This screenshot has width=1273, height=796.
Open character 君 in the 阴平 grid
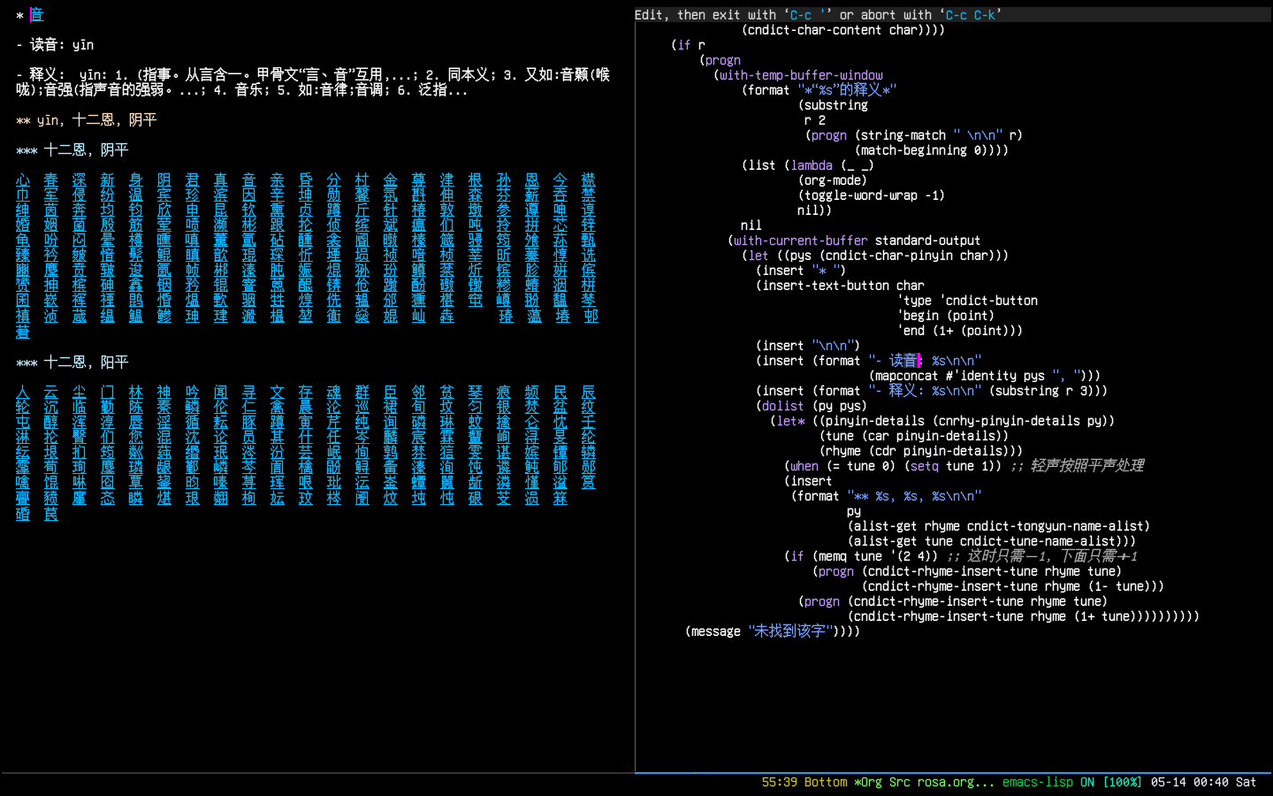[193, 180]
